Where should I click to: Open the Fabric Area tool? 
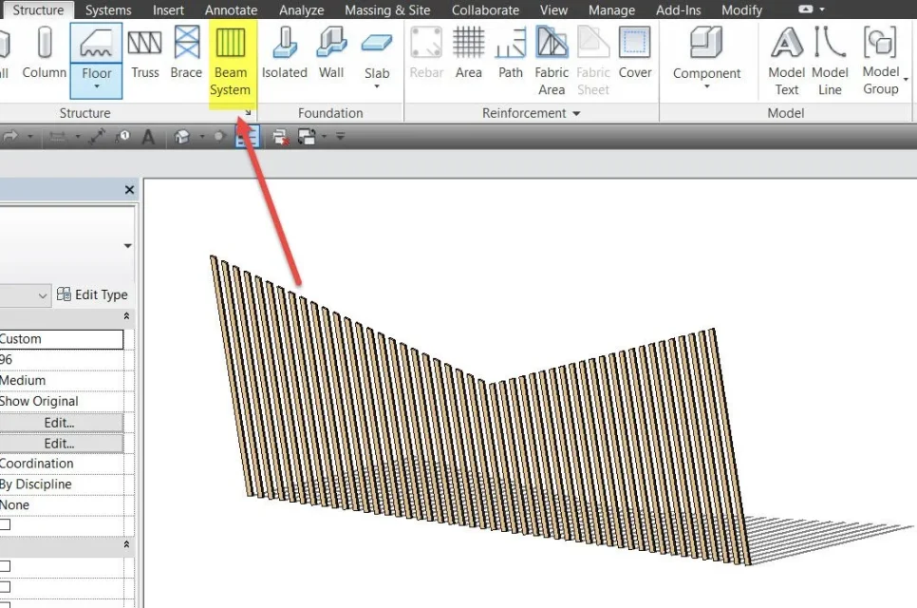tap(552, 61)
